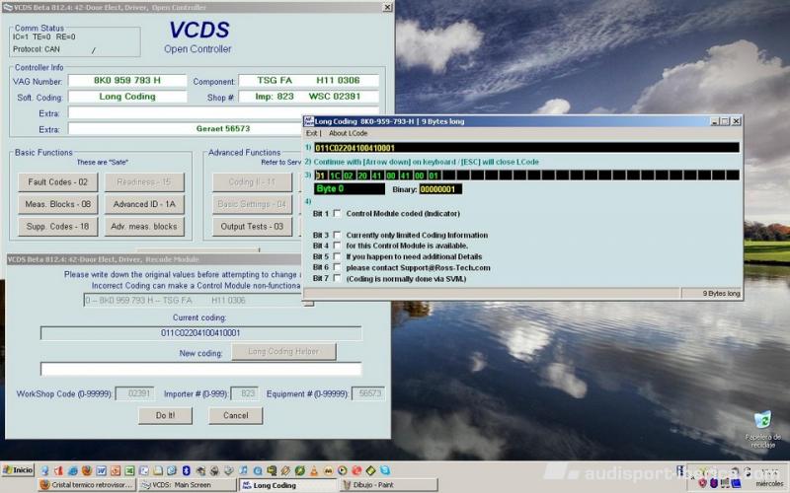Tick Bit 1 Control Module coded checkbox
Screen dimensions: 790x493
tap(337, 213)
